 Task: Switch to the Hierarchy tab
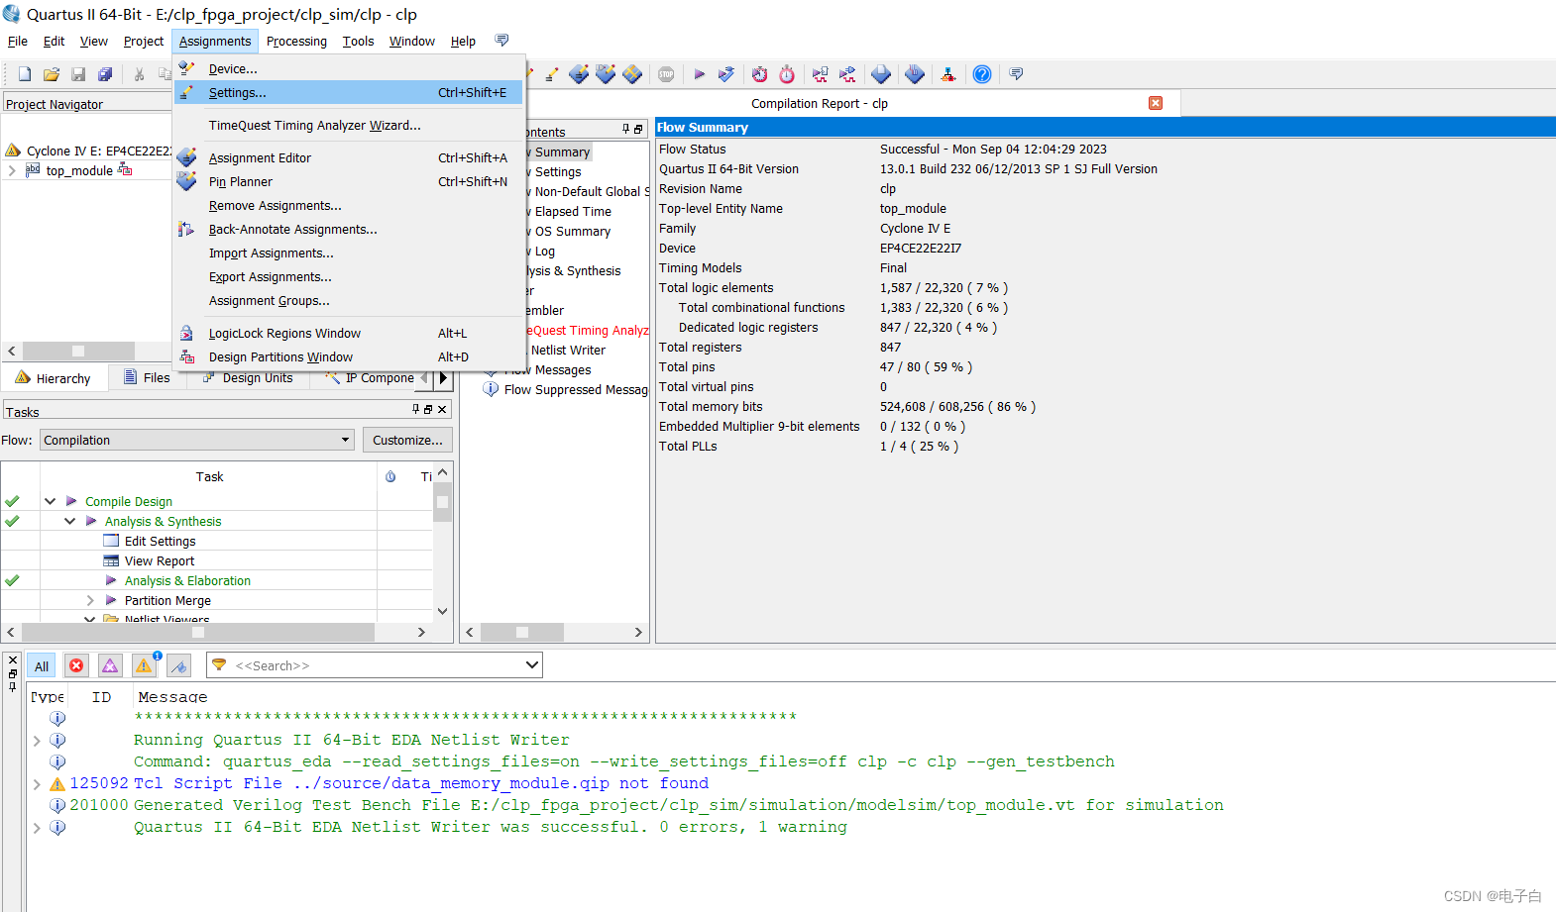pos(54,378)
